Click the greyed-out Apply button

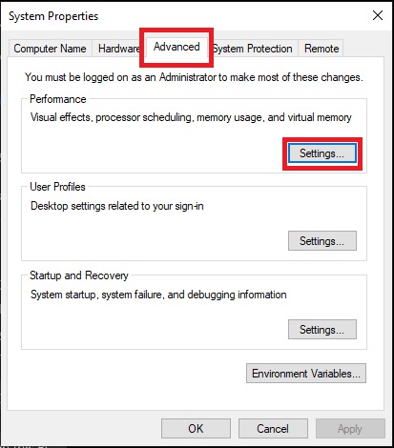[x=350, y=429]
